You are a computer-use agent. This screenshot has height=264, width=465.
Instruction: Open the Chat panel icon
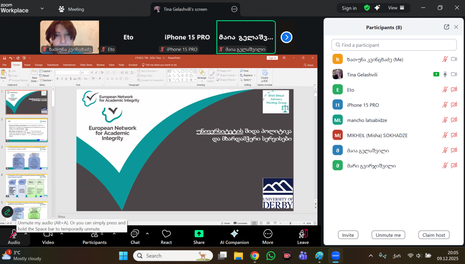(x=135, y=234)
